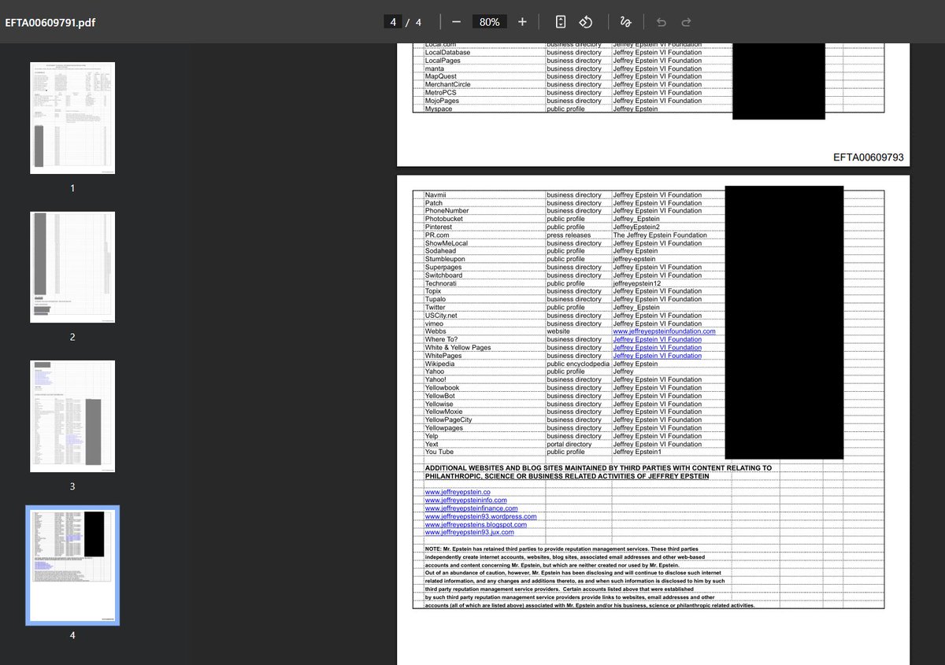This screenshot has height=665, width=945.
Task: Select the "Myspace" cell
Action: point(439,109)
